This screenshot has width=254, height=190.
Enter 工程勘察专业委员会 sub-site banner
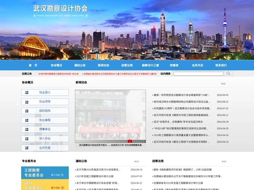pyautogui.click(x=45, y=173)
